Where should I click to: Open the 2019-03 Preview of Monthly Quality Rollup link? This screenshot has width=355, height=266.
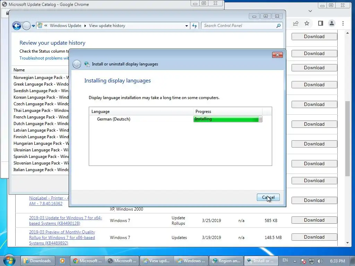[x=62, y=238]
